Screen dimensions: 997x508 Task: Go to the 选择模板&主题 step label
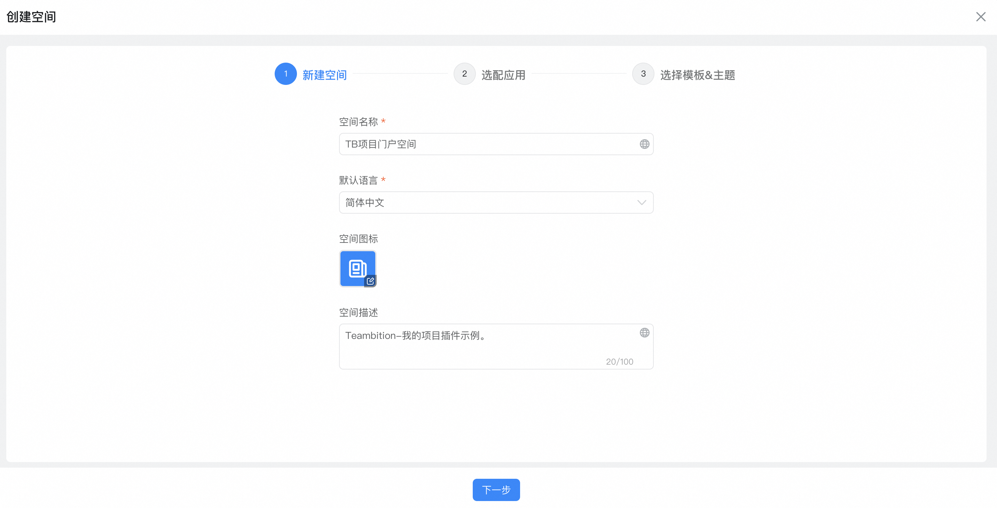coord(697,75)
